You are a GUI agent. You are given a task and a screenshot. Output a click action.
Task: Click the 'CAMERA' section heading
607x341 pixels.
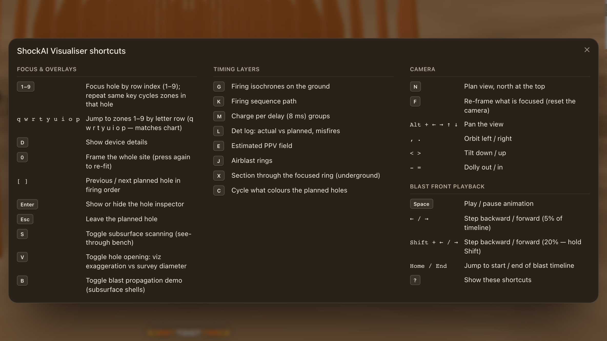422,69
